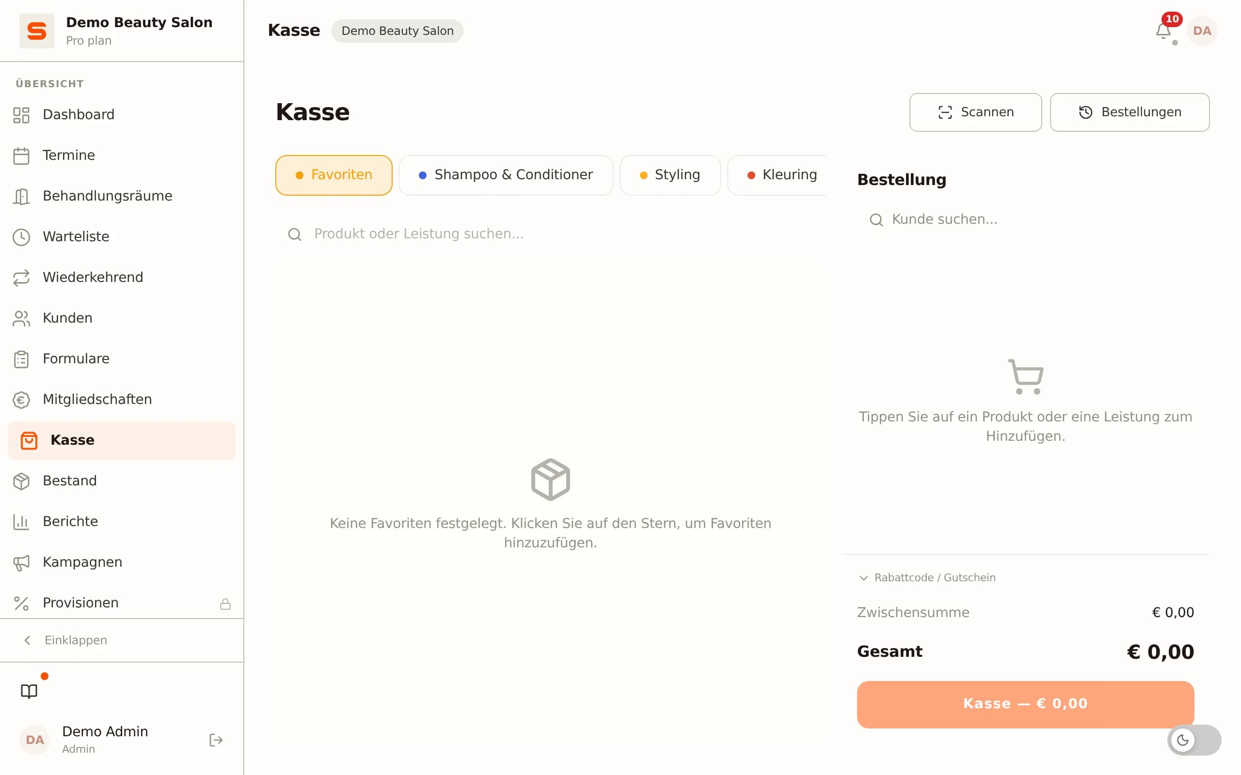Click the Kunde suchen search field
This screenshot has height=775, width=1241.
[1026, 219]
